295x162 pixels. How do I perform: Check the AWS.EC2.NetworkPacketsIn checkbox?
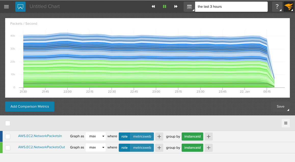pos(8,137)
